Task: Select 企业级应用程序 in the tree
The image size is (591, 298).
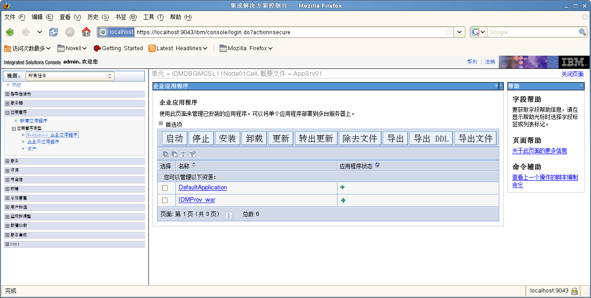Action: [x=43, y=142]
